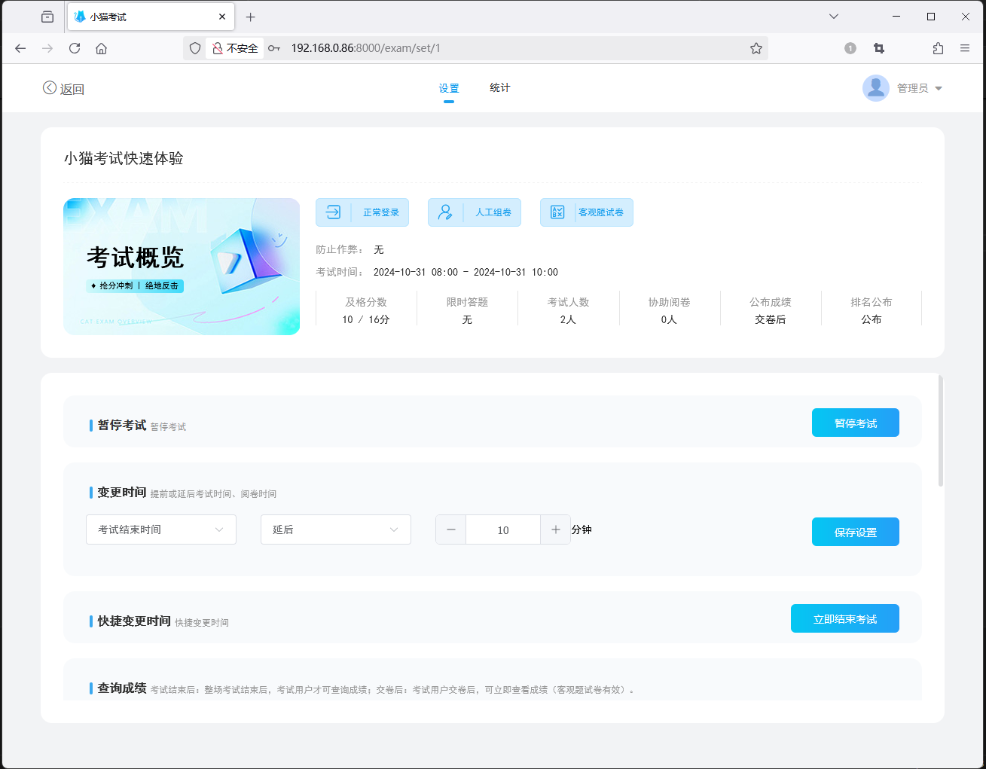Viewport: 986px width, 769px height.
Task: Click the 及格分数 value 10 / 16分
Action: (x=366, y=319)
